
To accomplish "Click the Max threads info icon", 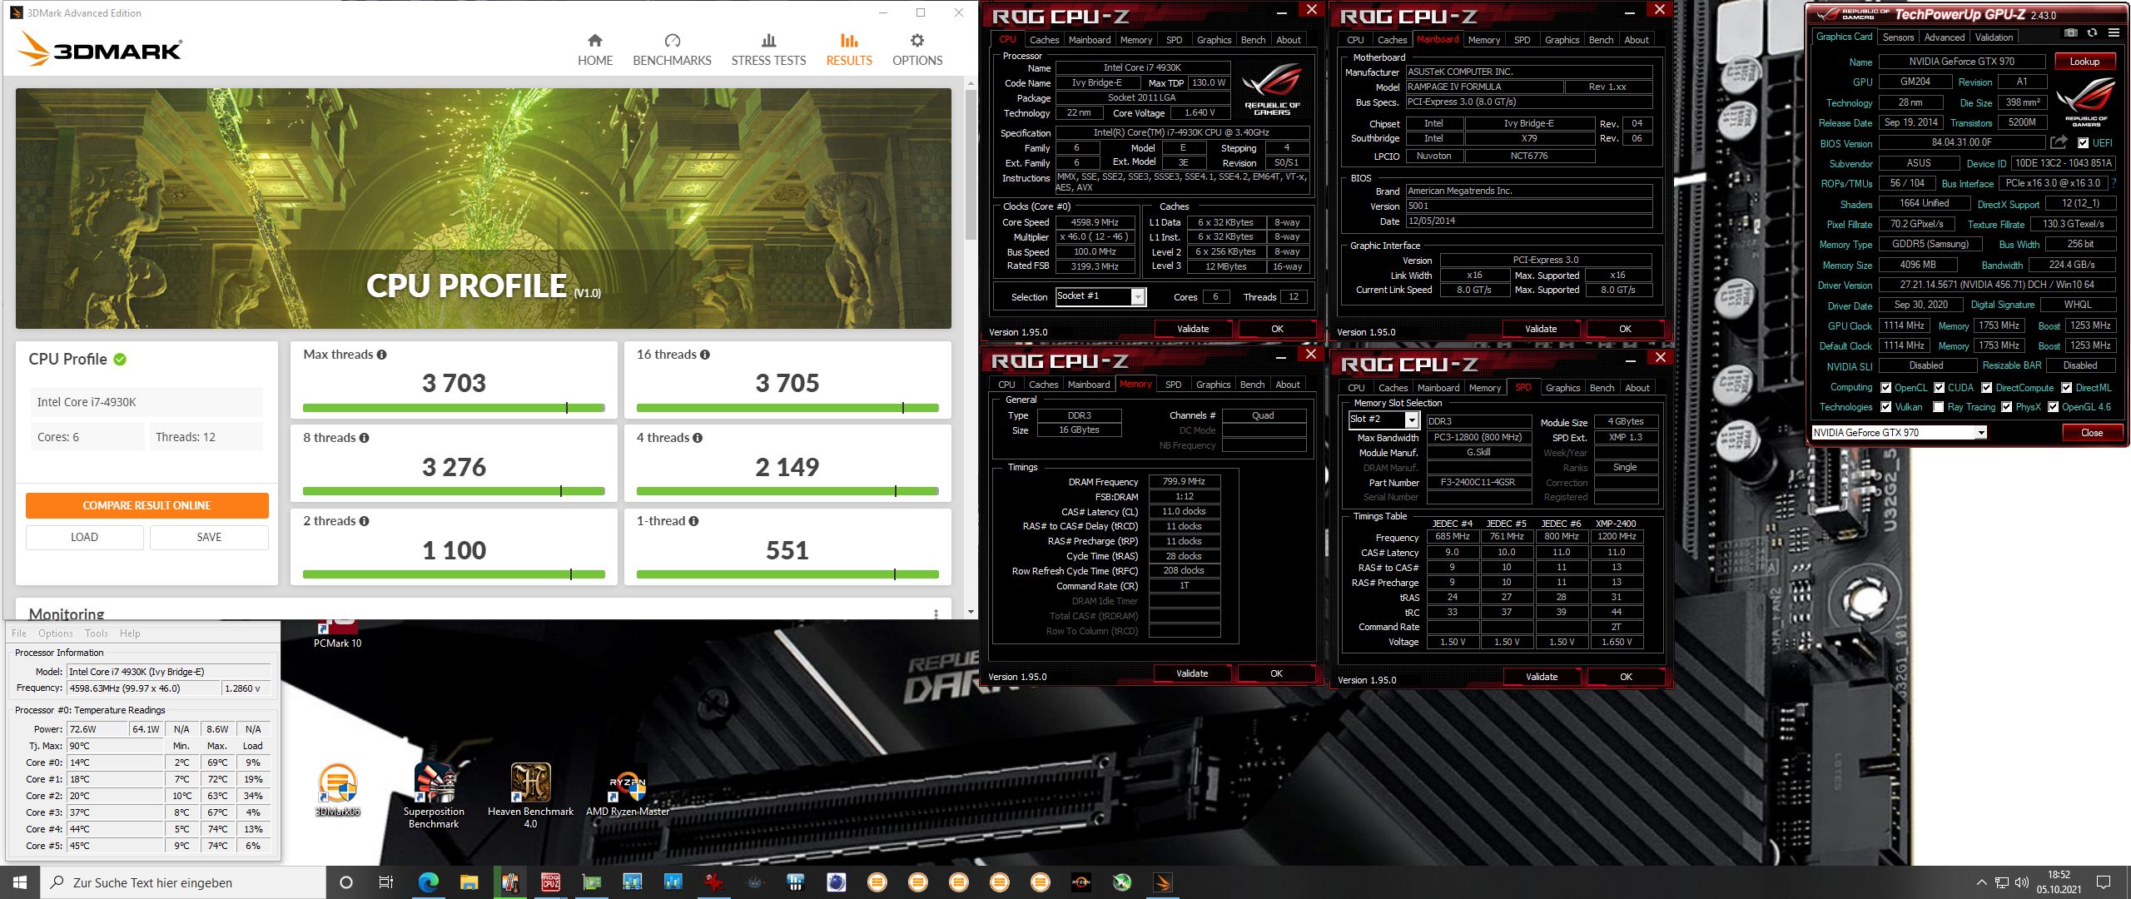I will [381, 355].
